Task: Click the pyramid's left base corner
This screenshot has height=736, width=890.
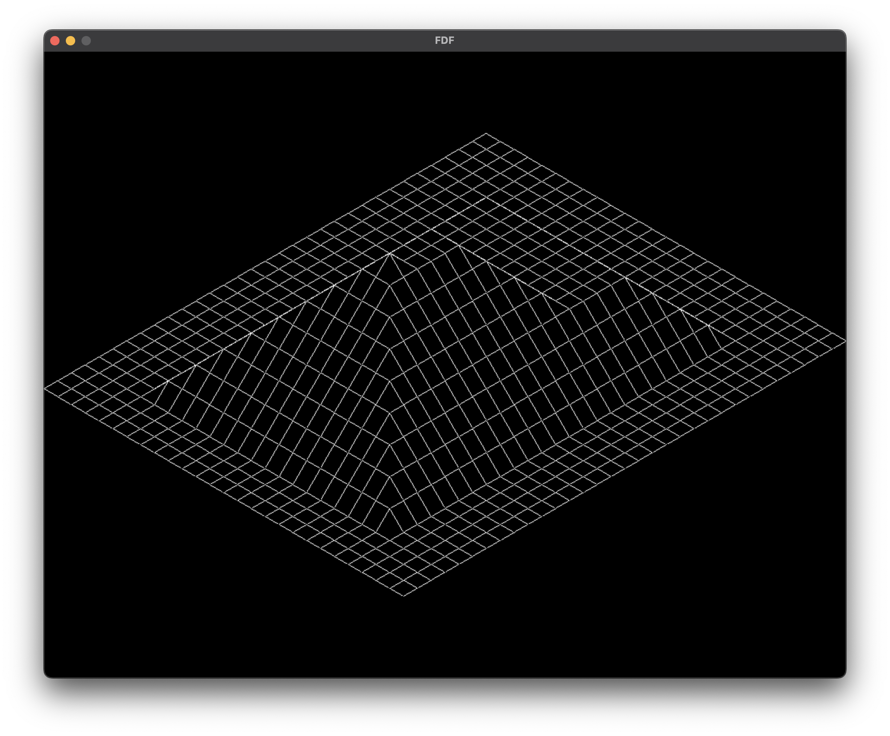Action: pyautogui.click(x=154, y=405)
